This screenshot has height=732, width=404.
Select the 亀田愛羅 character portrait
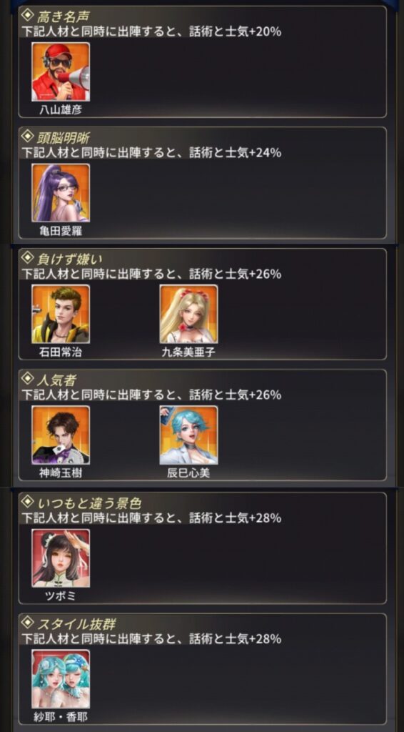tap(61, 192)
